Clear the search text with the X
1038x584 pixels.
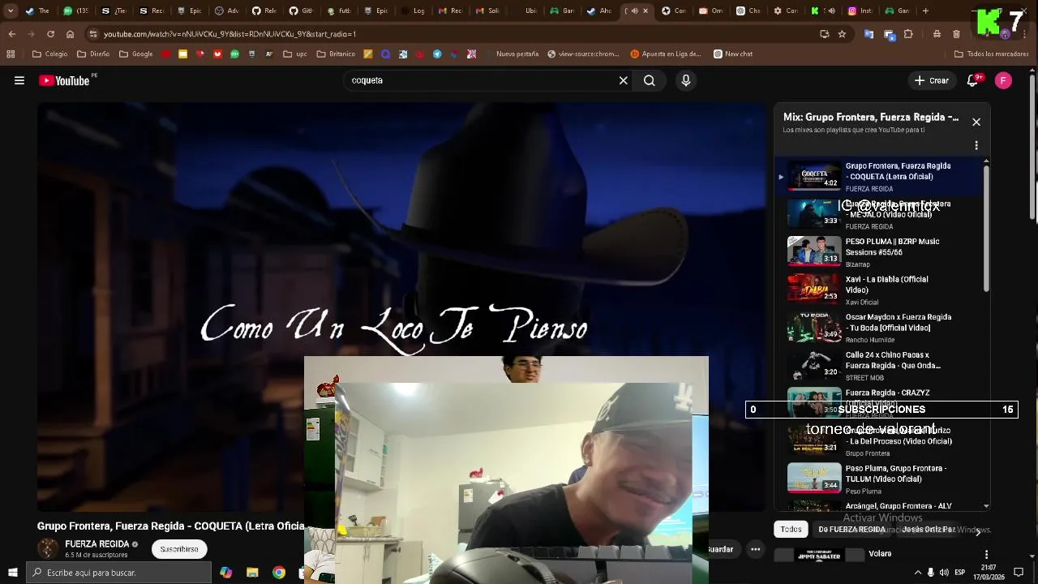coord(624,80)
